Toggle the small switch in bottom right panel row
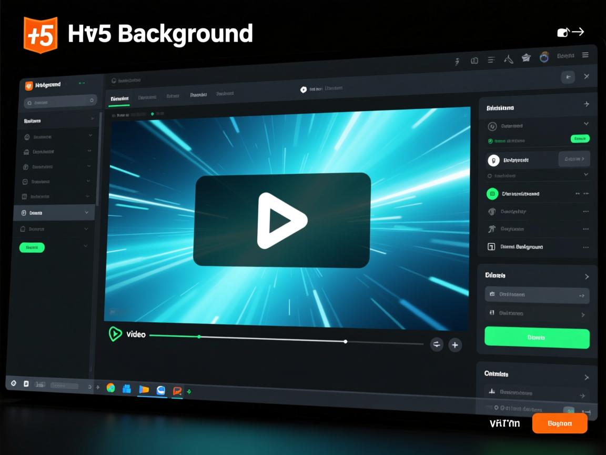This screenshot has height=455, width=606. click(x=569, y=410)
